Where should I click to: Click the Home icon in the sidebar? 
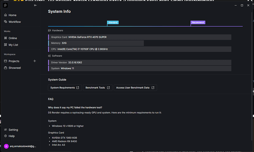point(6,15)
